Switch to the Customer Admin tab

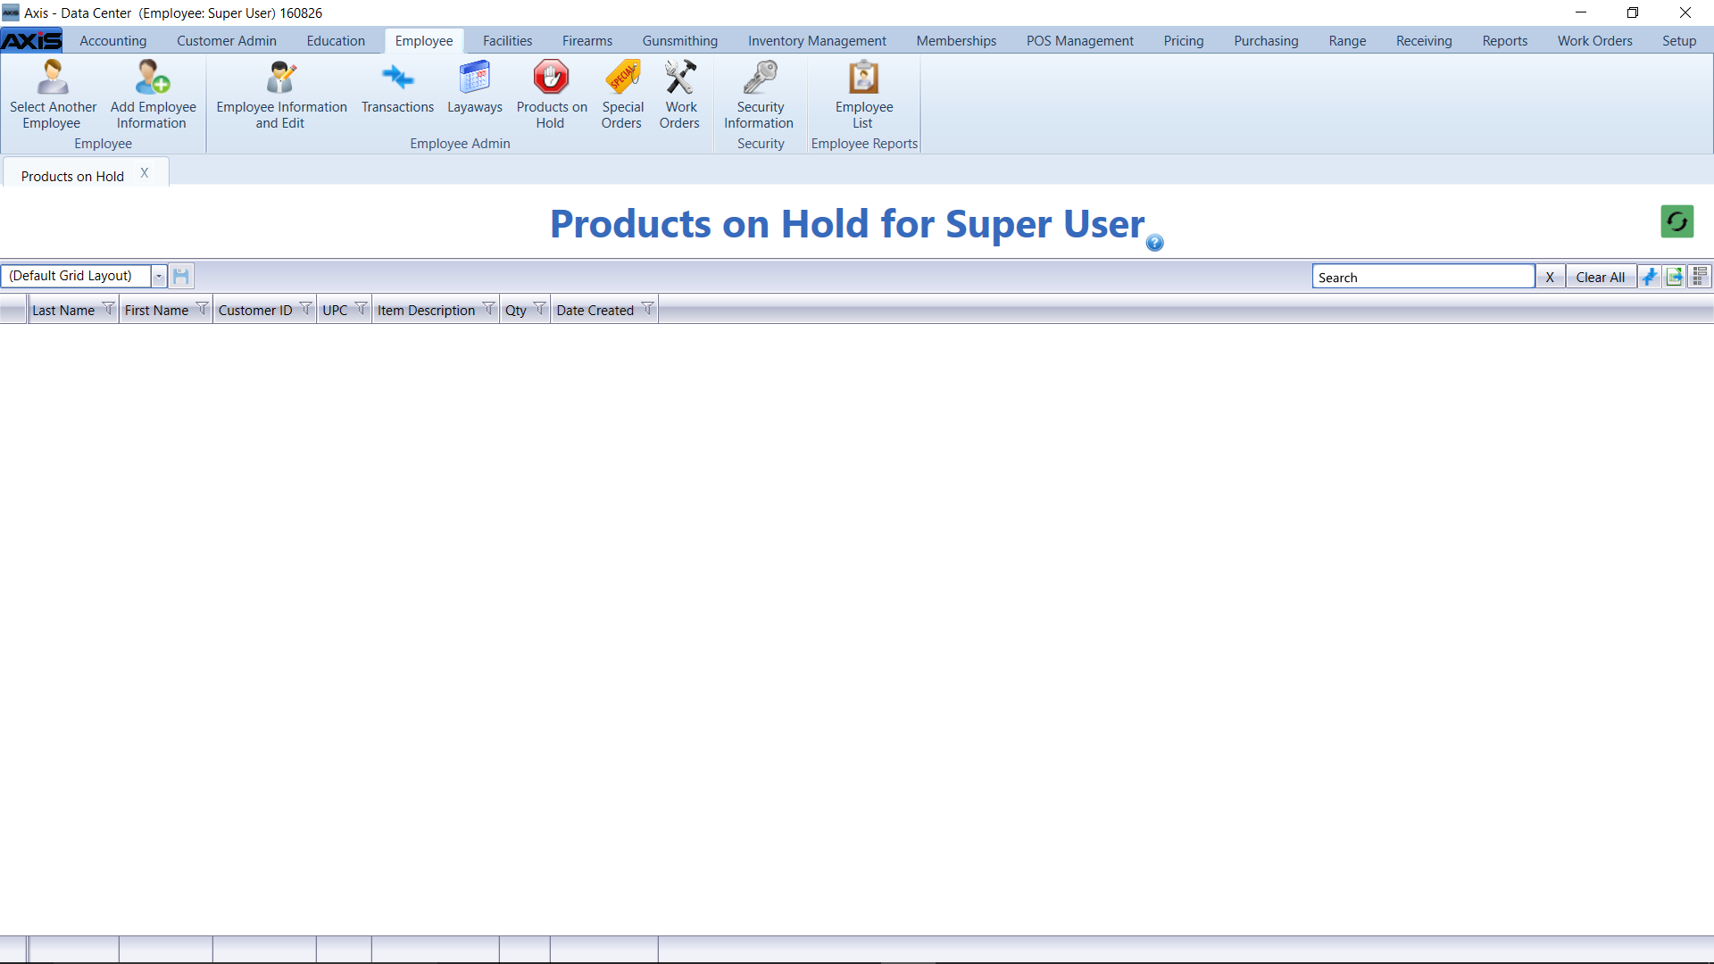227,41
